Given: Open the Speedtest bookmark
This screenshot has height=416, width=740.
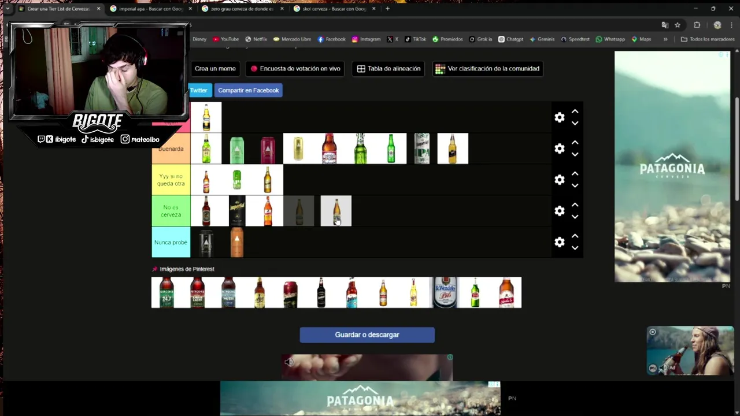Looking at the screenshot, I should coord(575,39).
